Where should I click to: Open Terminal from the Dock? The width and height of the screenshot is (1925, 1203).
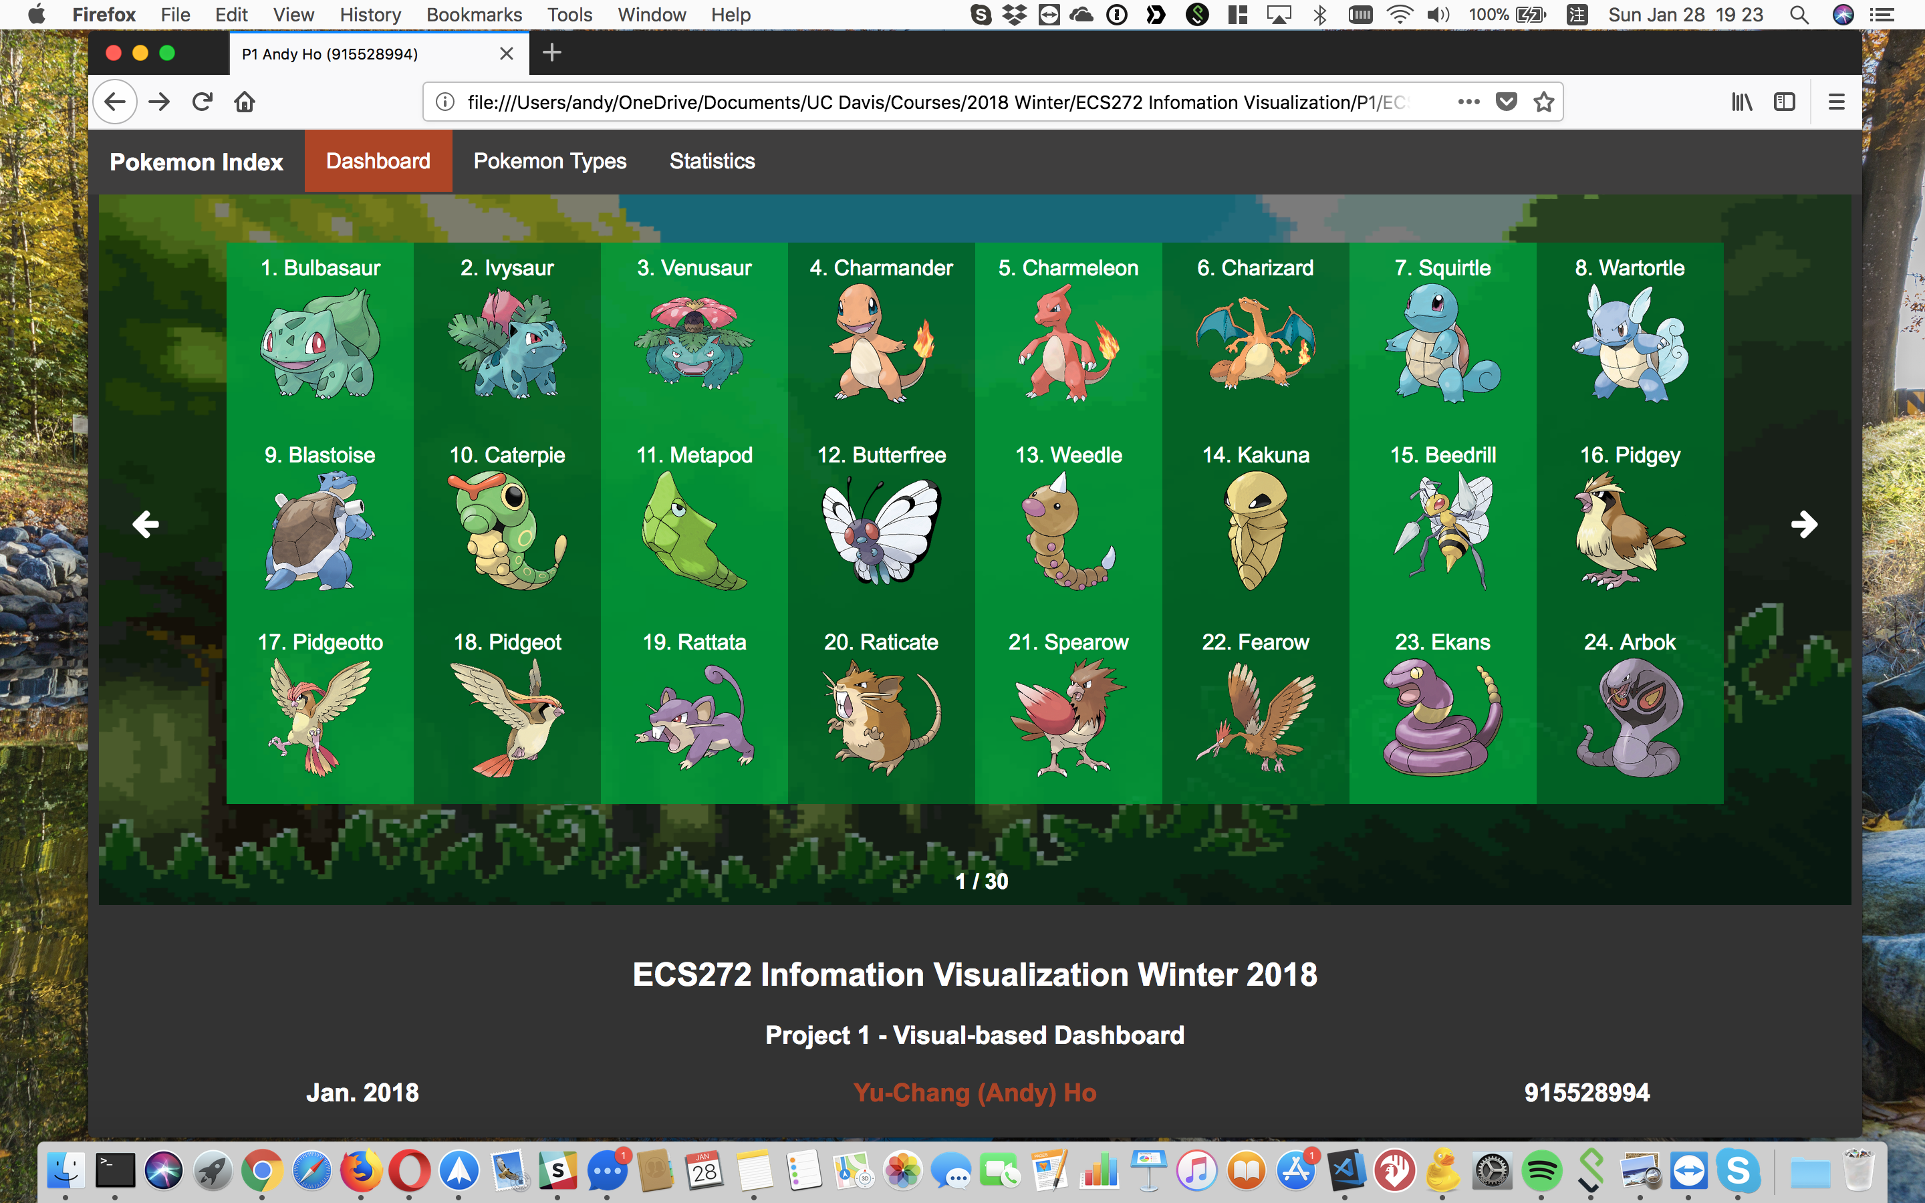116,1171
